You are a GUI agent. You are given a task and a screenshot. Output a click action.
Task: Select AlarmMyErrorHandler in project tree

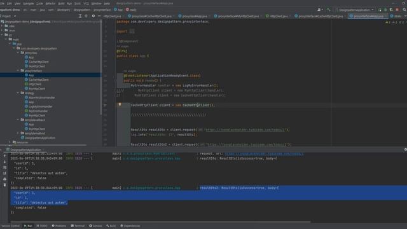[x=41, y=97]
